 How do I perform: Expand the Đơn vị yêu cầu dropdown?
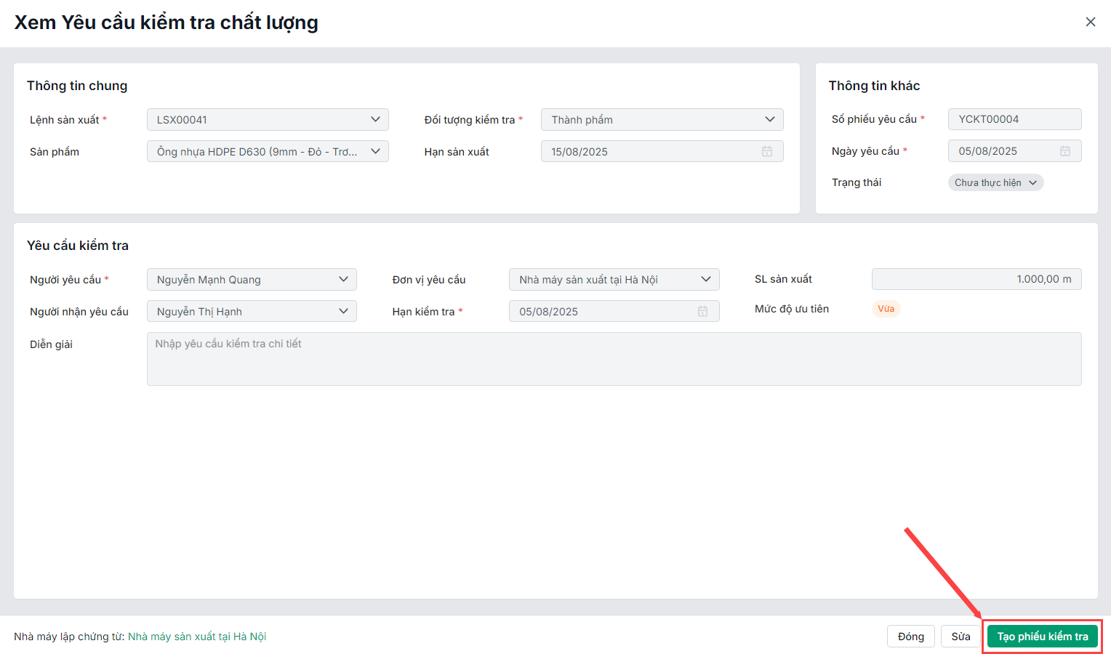point(706,279)
